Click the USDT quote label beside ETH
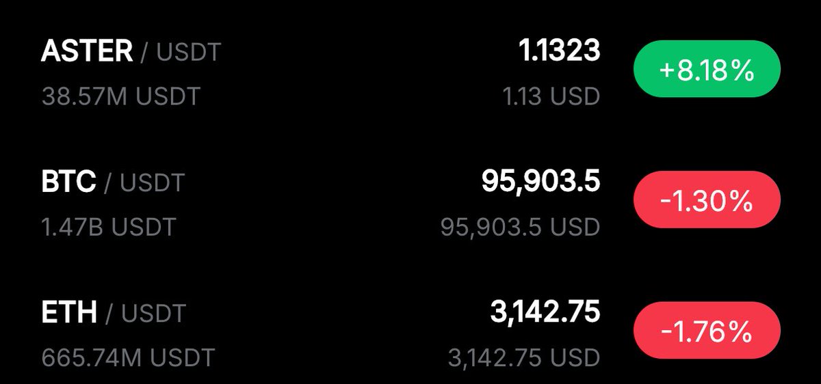Viewport: 821px width, 384px height. coord(153,314)
